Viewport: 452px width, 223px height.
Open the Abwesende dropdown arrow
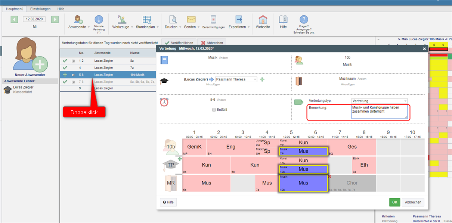(89, 27)
